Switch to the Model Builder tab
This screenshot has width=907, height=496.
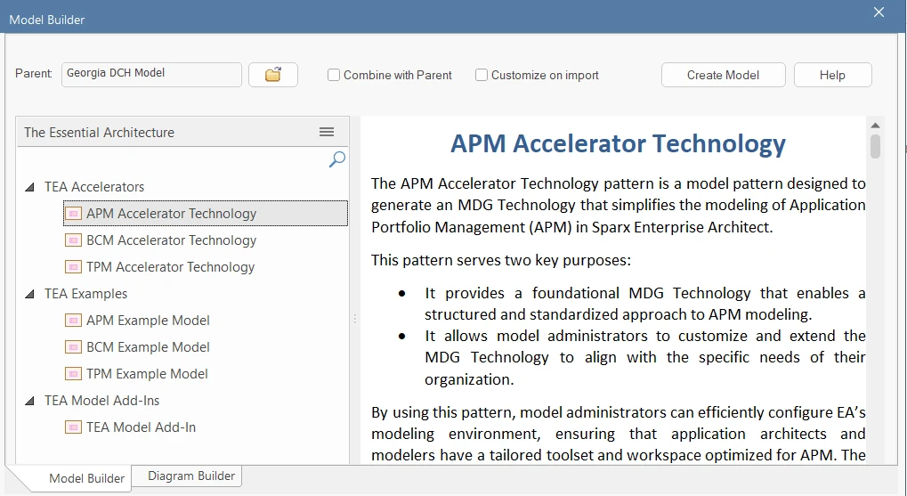(x=86, y=478)
